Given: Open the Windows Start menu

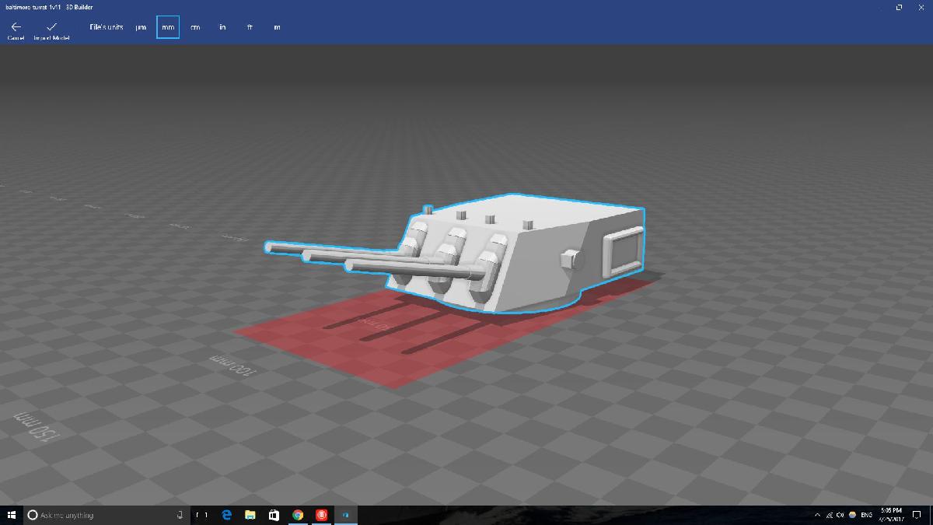Looking at the screenshot, I should 12,515.
